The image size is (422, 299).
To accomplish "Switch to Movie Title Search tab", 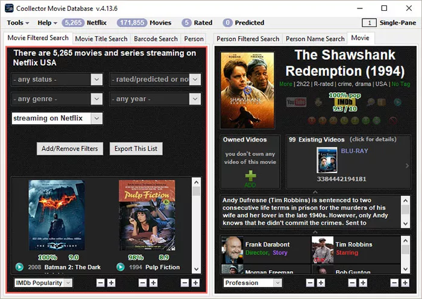I will 101,39.
